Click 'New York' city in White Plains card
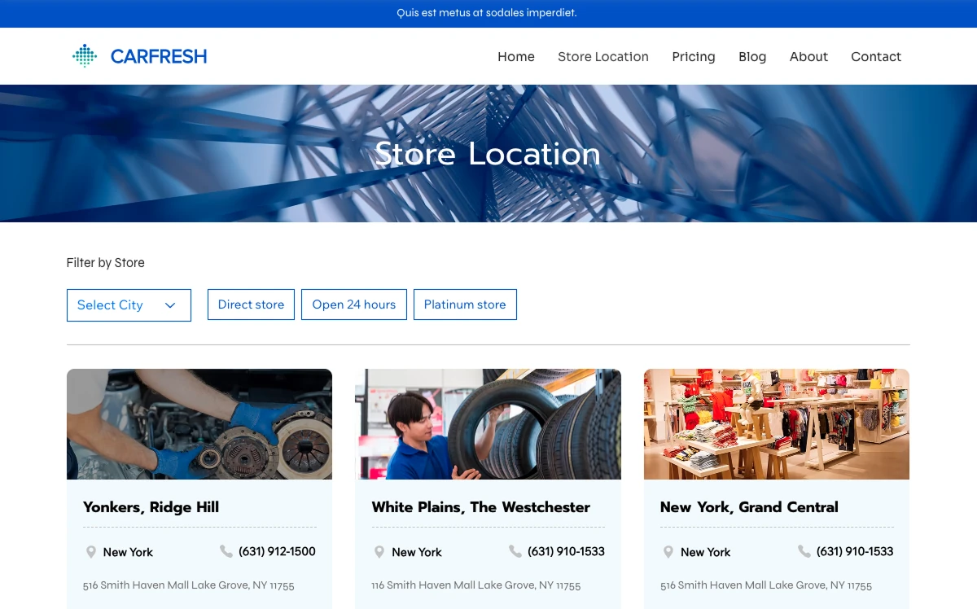977x609 pixels. (x=417, y=552)
